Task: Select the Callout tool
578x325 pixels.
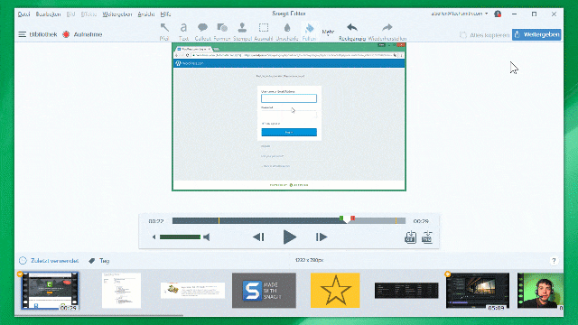Action: pos(202,32)
